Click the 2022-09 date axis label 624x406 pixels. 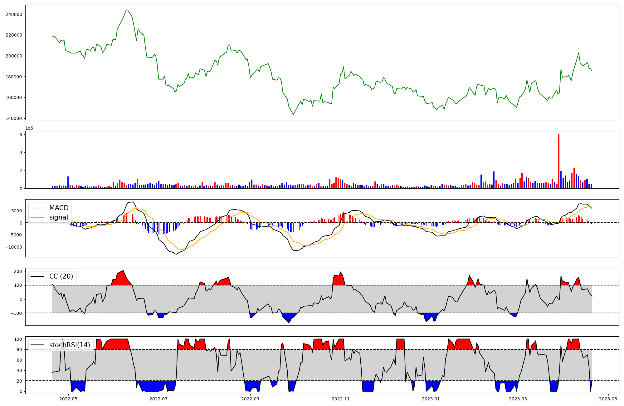[250, 399]
